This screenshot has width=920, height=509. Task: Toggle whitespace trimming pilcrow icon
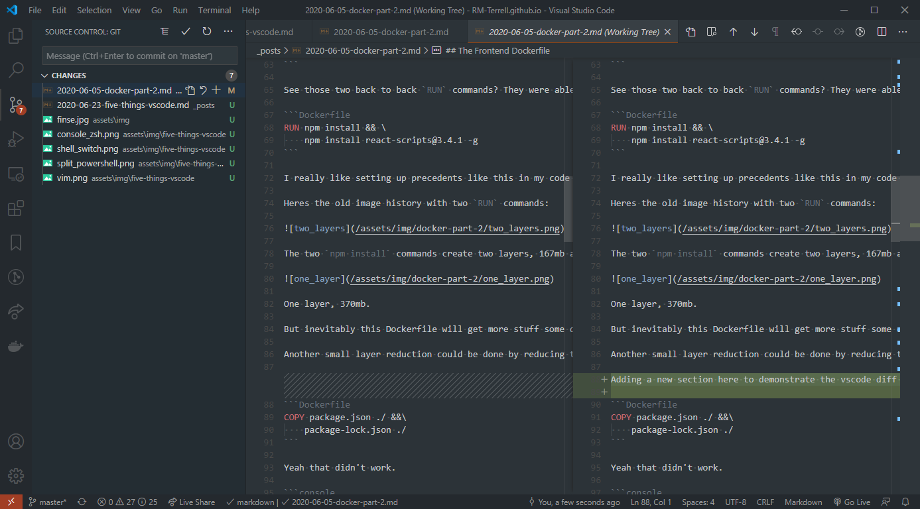click(775, 32)
